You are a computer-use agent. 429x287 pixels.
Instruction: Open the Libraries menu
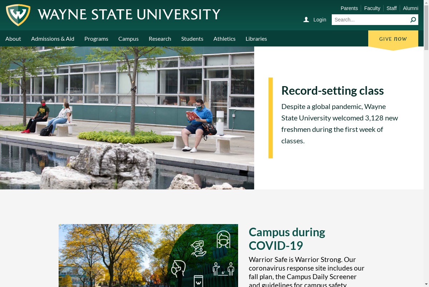256,39
